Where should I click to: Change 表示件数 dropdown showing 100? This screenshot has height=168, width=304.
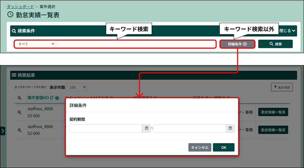(x=77, y=87)
